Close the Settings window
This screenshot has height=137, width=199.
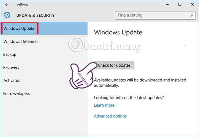tap(192, 4)
